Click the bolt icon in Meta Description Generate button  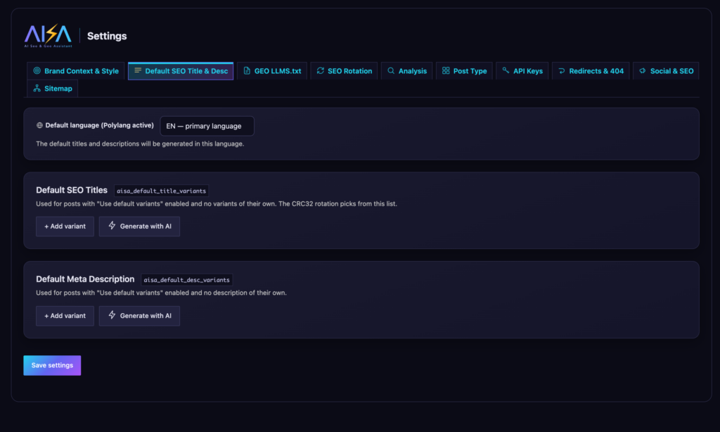[x=112, y=315]
